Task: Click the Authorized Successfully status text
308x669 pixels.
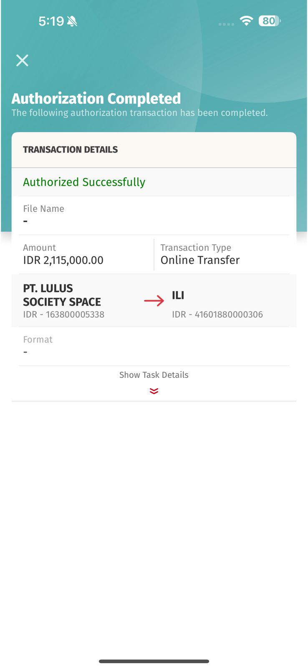Action: tap(84, 182)
